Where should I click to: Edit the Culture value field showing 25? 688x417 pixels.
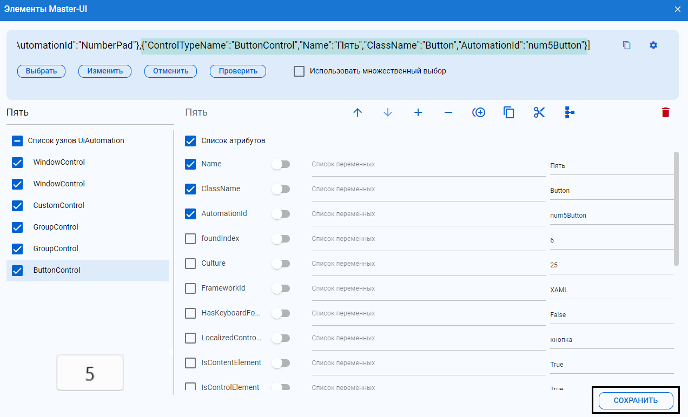point(612,265)
